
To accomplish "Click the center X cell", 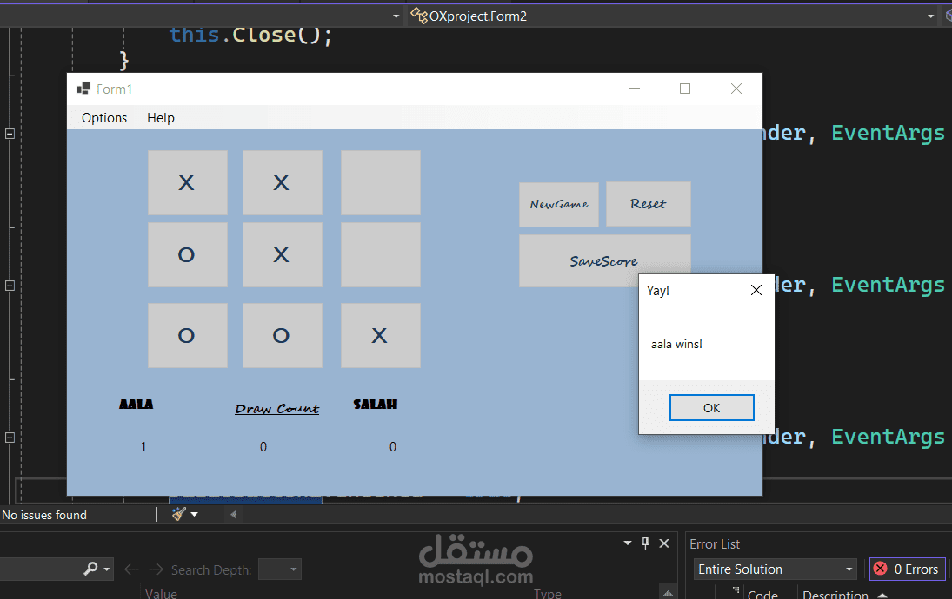I will point(283,254).
